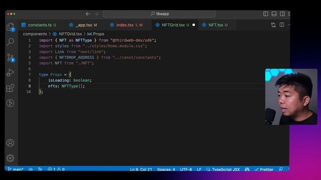
Task: Toggle the bottom panel layout icon
Action: (274, 13)
